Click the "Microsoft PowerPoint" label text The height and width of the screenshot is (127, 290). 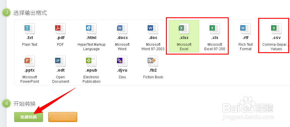[29, 79]
